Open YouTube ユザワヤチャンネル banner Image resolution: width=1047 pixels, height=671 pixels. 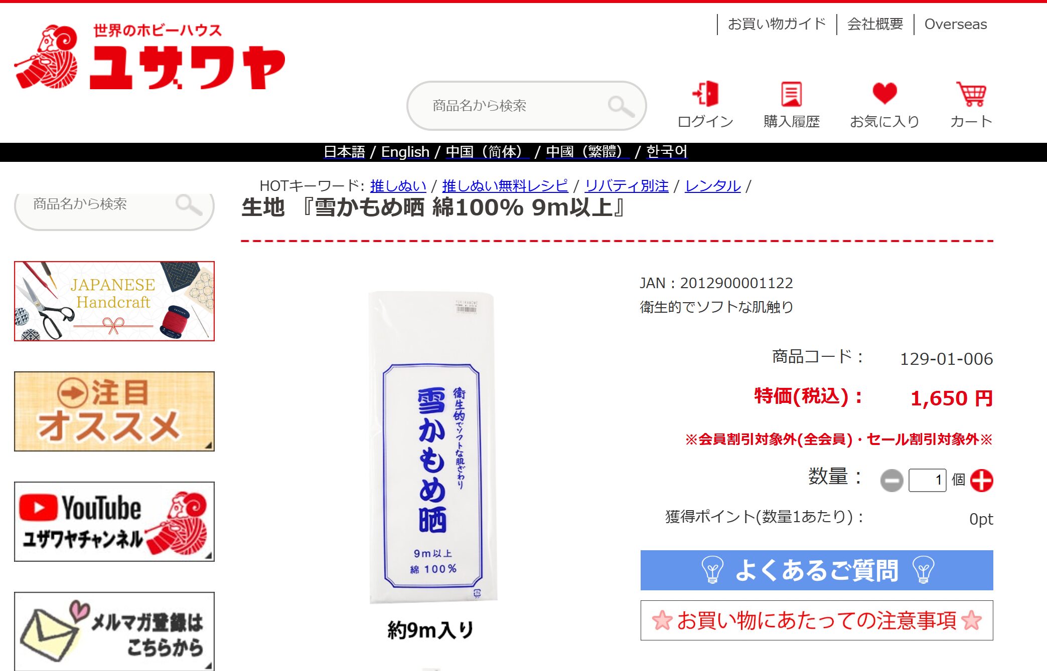(x=114, y=522)
